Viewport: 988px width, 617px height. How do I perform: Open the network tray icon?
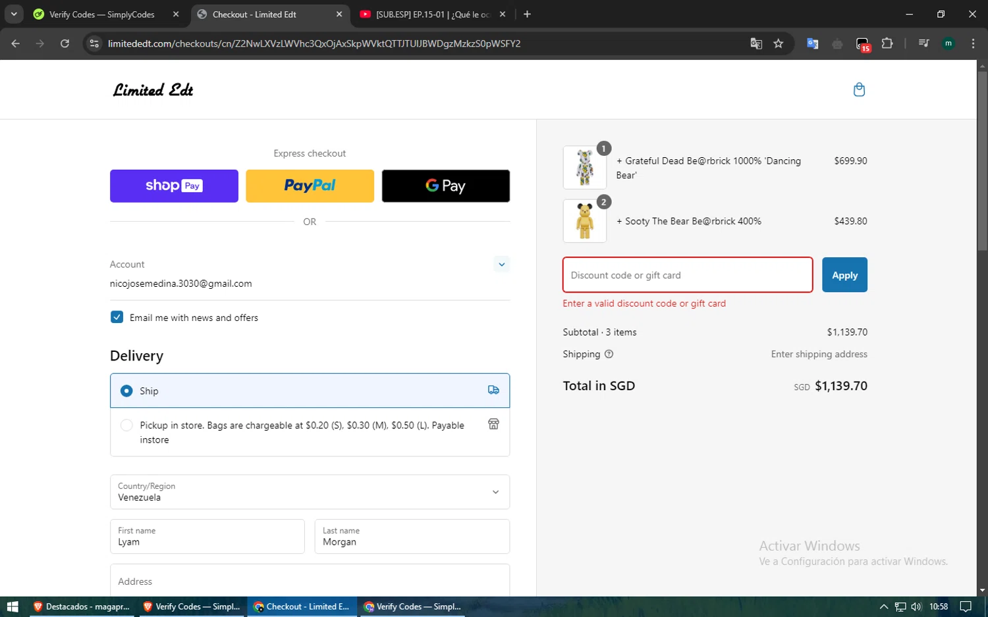tap(900, 606)
